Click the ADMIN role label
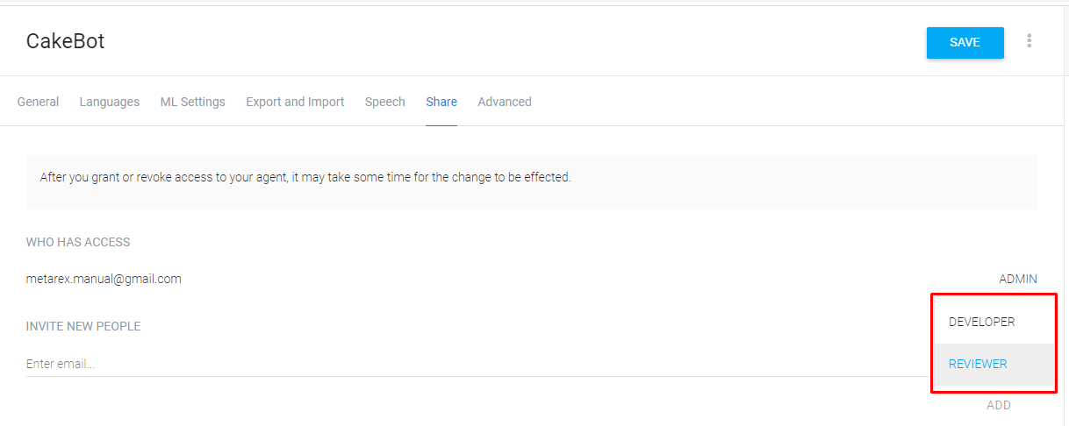The width and height of the screenshot is (1069, 426). [1018, 279]
